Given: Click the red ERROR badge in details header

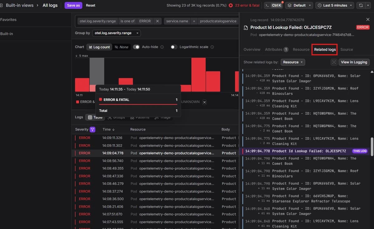Looking at the screenshot, I should click(x=363, y=27).
